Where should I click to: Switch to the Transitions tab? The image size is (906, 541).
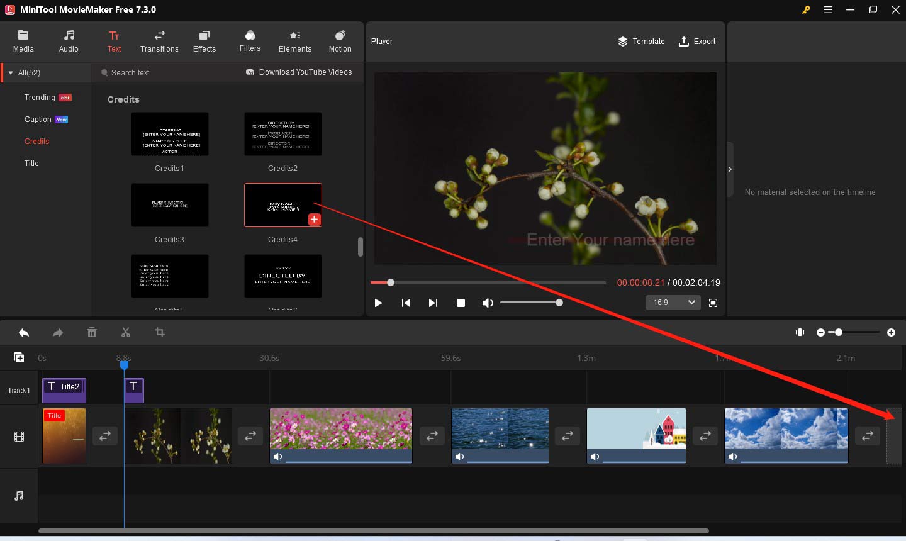coord(159,42)
